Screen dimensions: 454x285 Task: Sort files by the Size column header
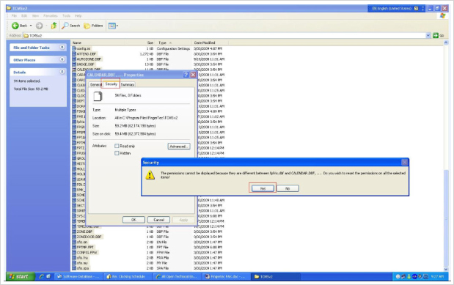tap(141, 42)
